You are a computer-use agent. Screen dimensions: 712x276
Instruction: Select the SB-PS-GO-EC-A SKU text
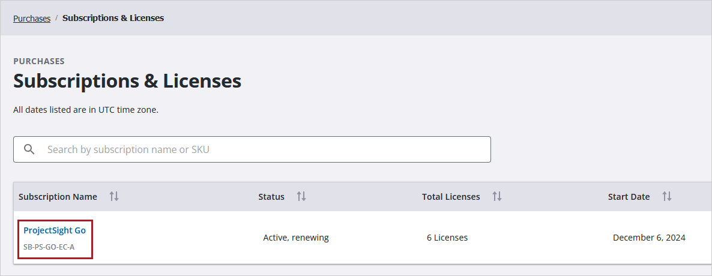tap(49, 247)
